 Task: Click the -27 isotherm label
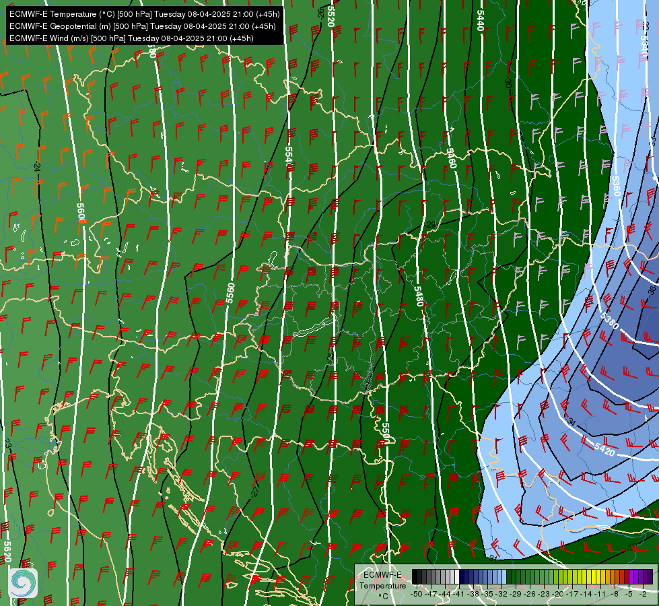pyautogui.click(x=255, y=491)
